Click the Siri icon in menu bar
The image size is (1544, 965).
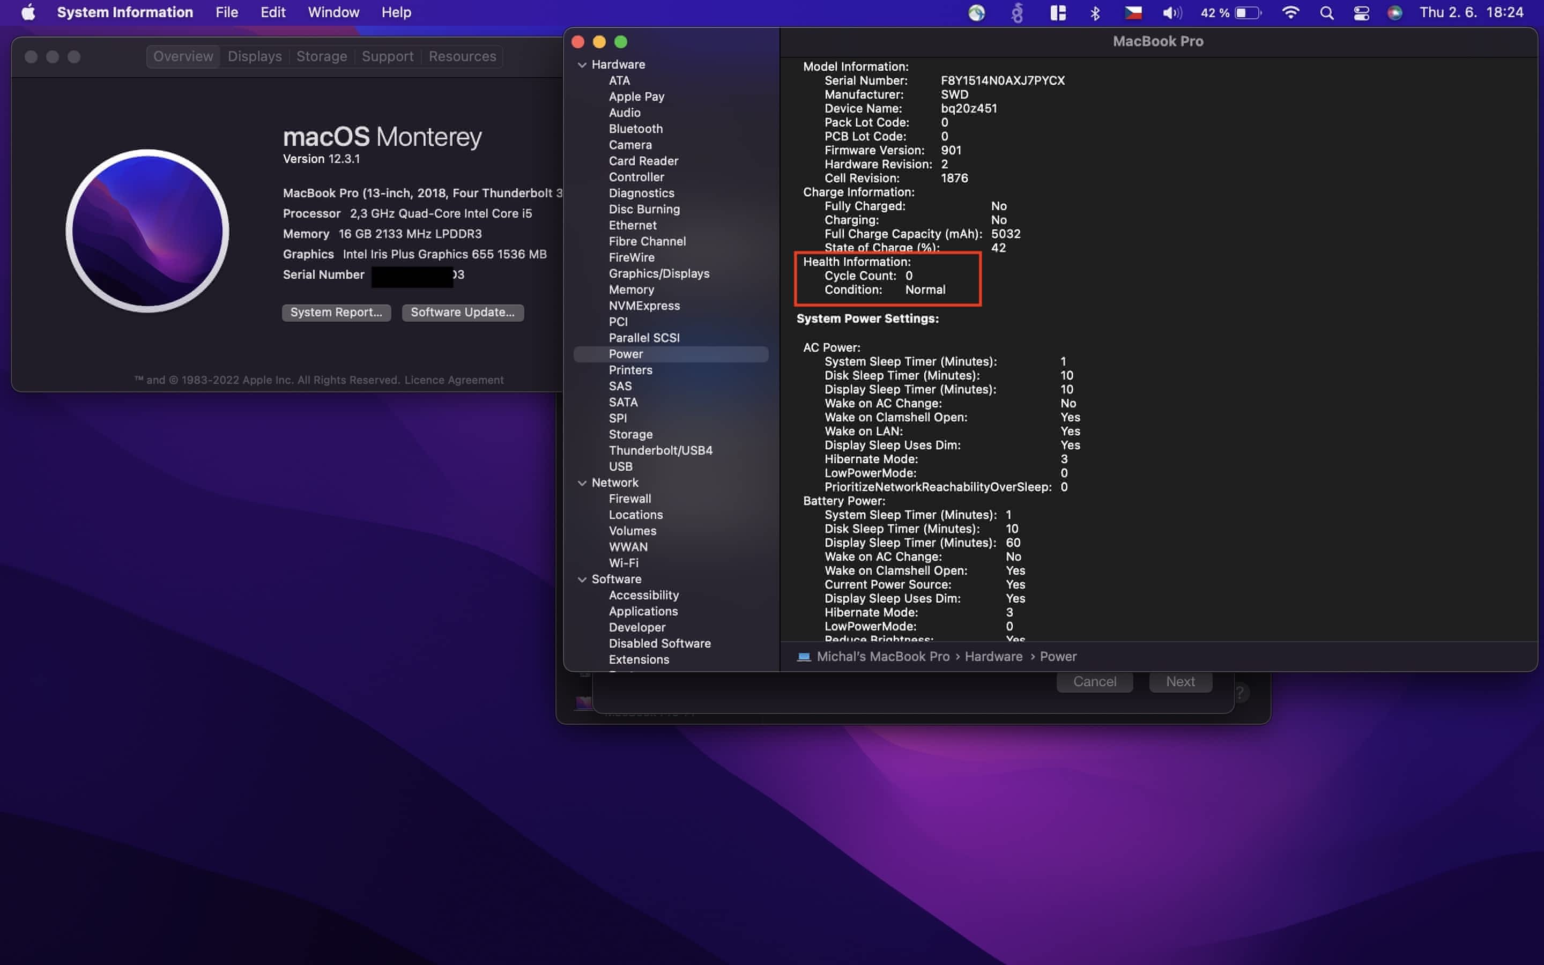point(1395,13)
